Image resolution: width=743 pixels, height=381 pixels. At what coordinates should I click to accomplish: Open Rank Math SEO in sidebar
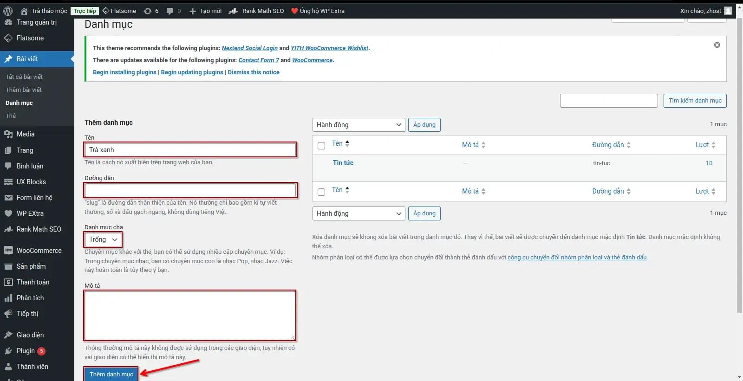[39, 229]
